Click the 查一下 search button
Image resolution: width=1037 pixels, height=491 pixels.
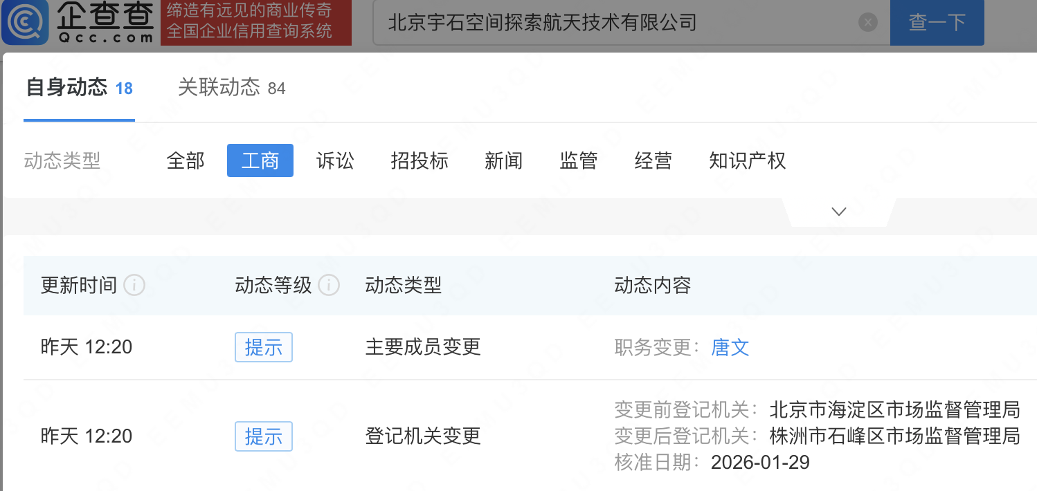coord(937,23)
